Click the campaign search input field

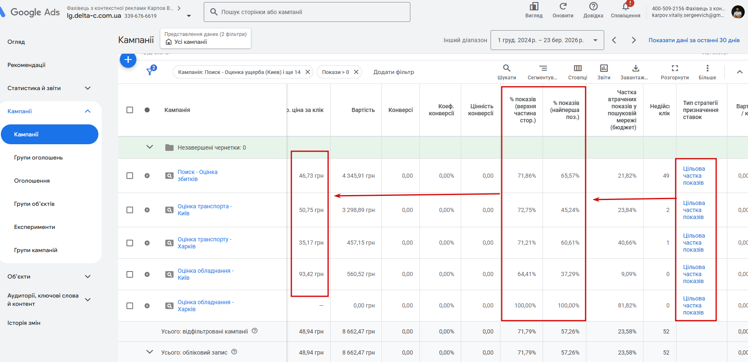pyautogui.click(x=307, y=12)
